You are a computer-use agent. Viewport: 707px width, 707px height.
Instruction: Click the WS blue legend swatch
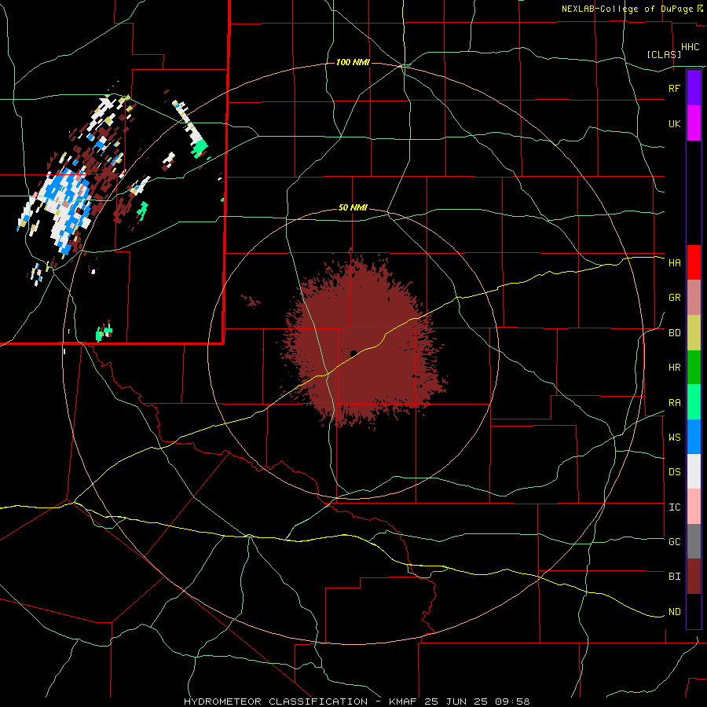694,437
